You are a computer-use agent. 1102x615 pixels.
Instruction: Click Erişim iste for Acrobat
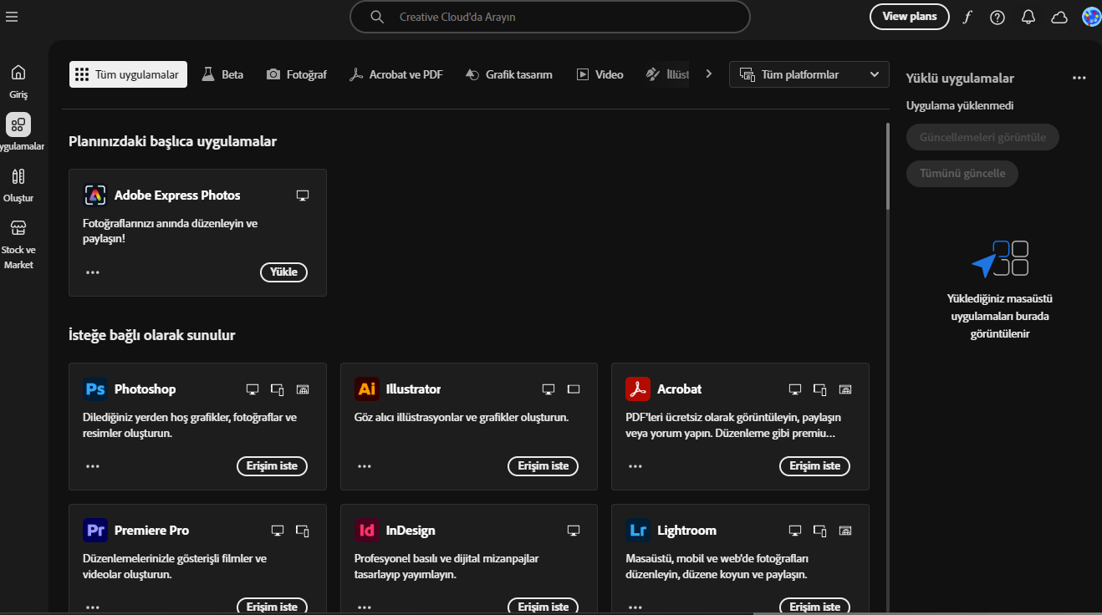tap(815, 466)
